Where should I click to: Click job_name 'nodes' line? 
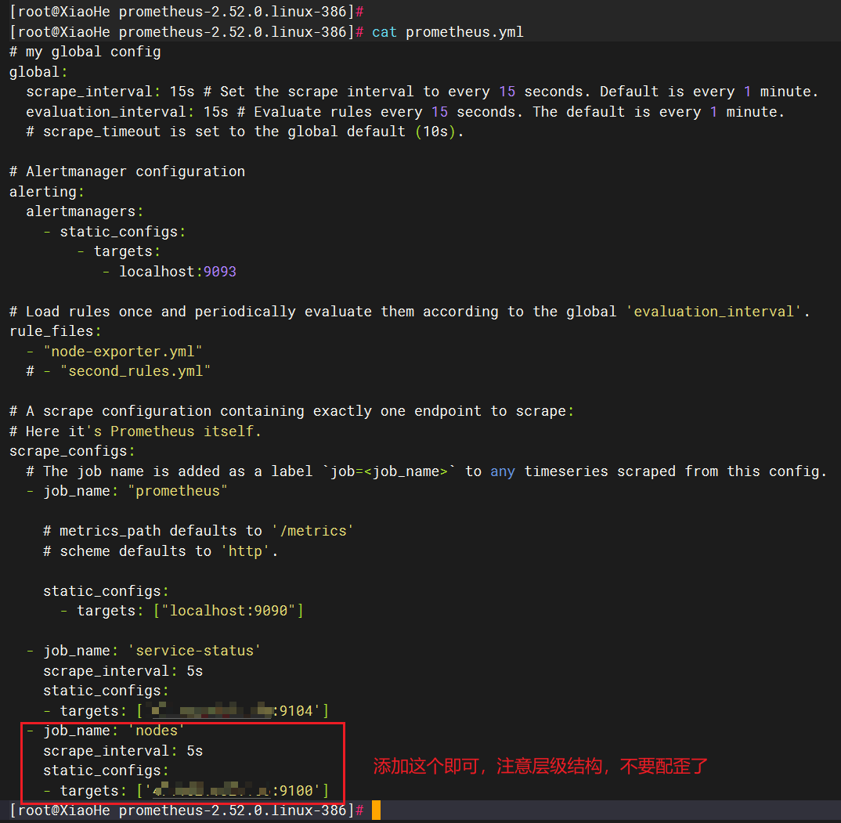(106, 731)
